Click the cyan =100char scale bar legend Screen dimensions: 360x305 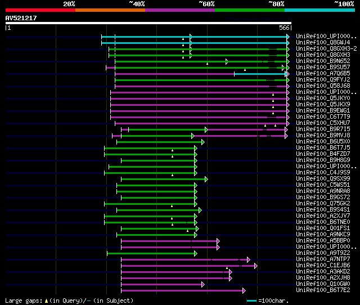tap(251, 300)
